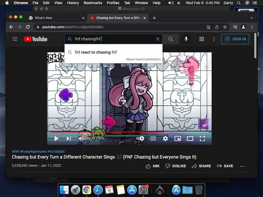263x197 pixels.
Task: Reload the page
Action: pyautogui.click(x=28, y=27)
